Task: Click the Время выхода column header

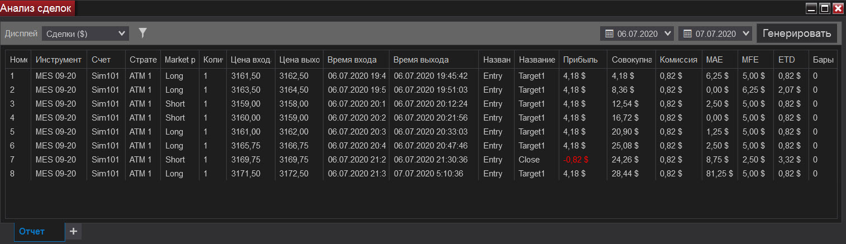Action: (x=421, y=60)
